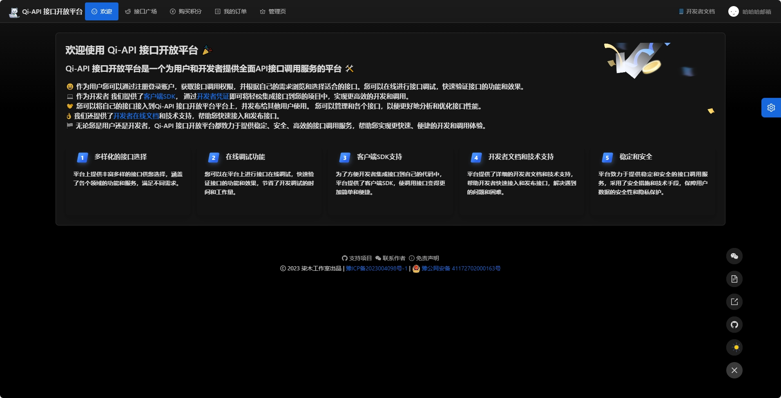Image resolution: width=781 pixels, height=398 pixels.
Task: Click the number 1 badge icon
Action: coord(83,157)
